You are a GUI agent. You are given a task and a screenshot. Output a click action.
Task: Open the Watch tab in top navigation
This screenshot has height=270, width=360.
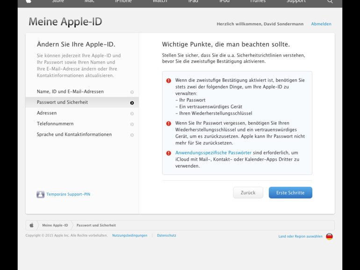pyautogui.click(x=160, y=1)
